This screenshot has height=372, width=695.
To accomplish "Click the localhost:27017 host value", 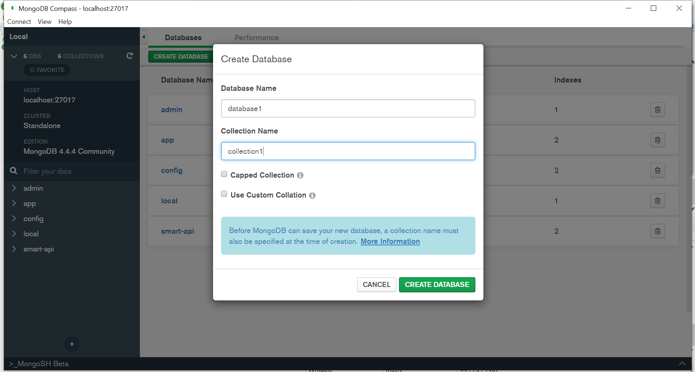I will (x=50, y=100).
